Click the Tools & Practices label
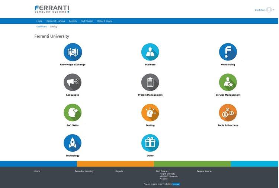Image resolution: width=279 pixels, height=188 pixels. [x=228, y=125]
